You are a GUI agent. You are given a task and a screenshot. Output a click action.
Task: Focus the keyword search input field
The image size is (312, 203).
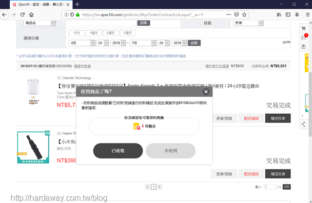(102, 23)
